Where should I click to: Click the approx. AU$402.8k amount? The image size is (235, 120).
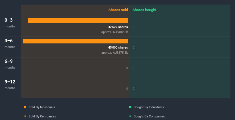114,32
